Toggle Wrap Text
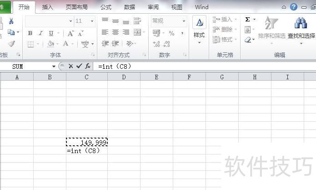This screenshot has width=316, height=190. tap(137, 21)
